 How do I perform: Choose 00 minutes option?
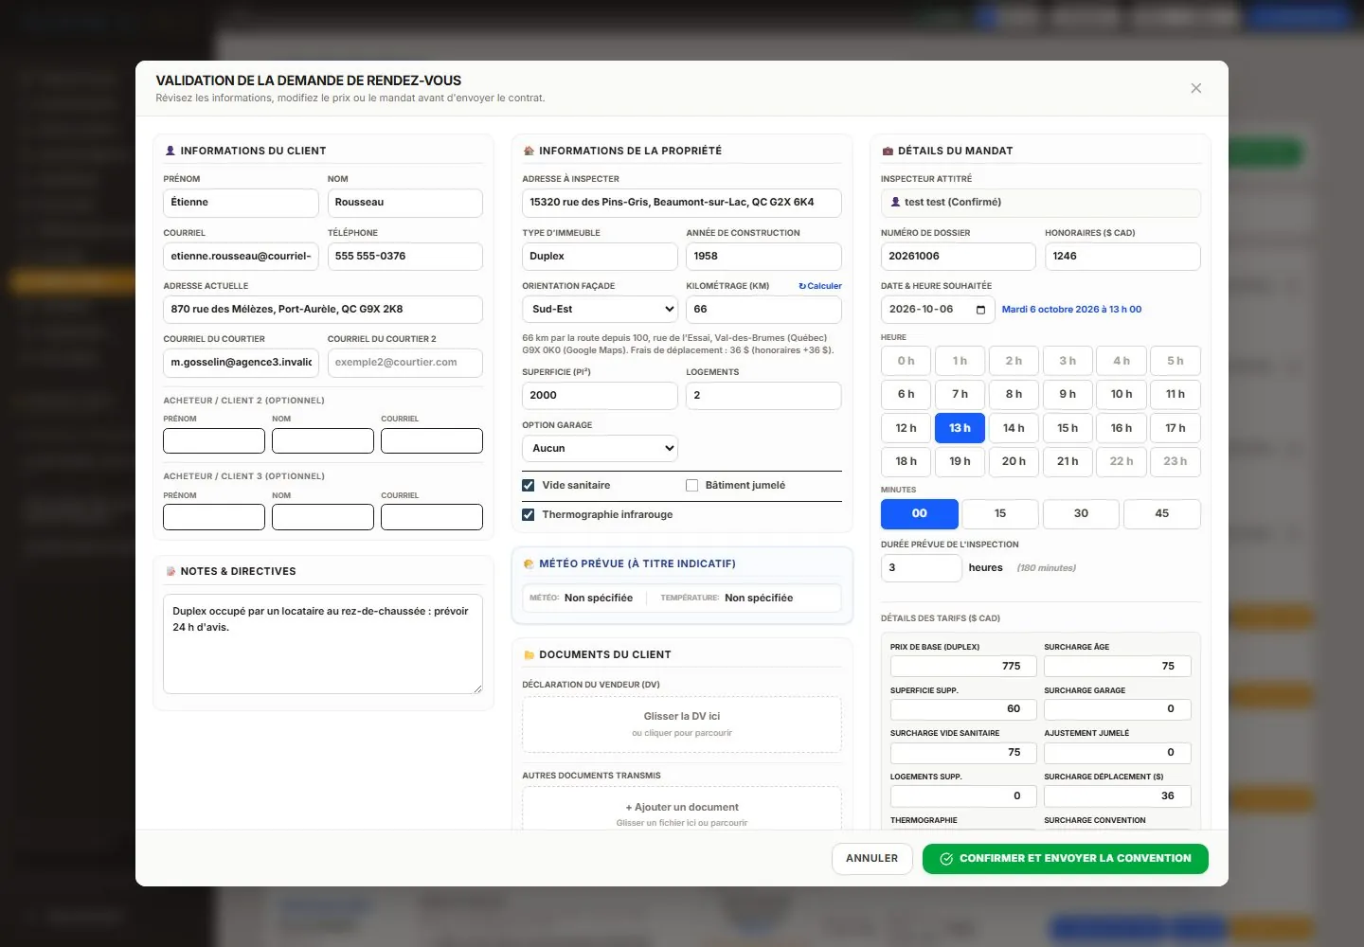[920, 513]
